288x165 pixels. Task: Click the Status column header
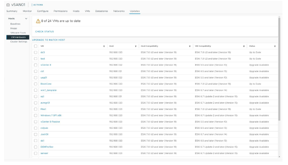[x=252, y=46]
